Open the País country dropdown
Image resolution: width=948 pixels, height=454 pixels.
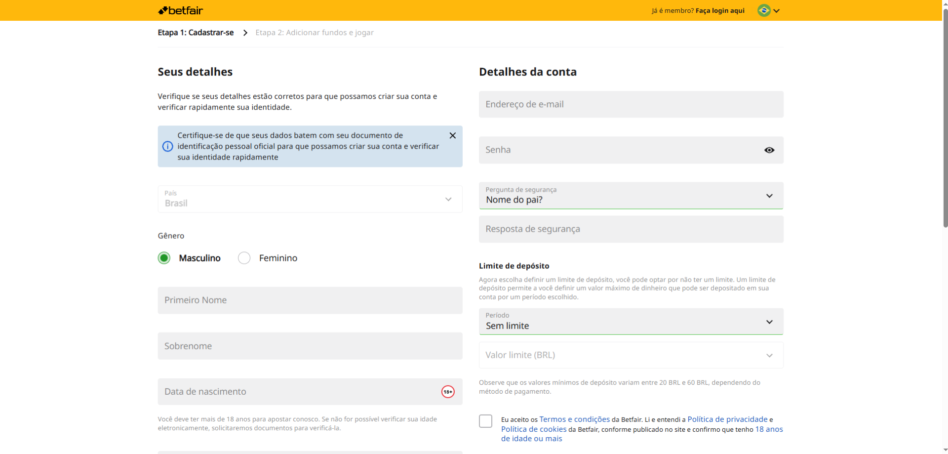(310, 199)
